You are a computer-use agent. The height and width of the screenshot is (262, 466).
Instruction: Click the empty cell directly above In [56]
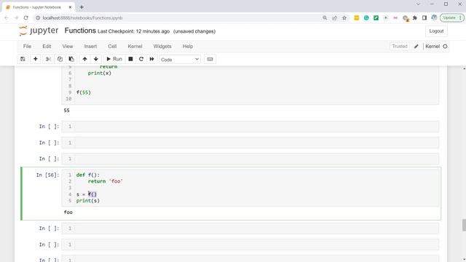tap(250, 159)
